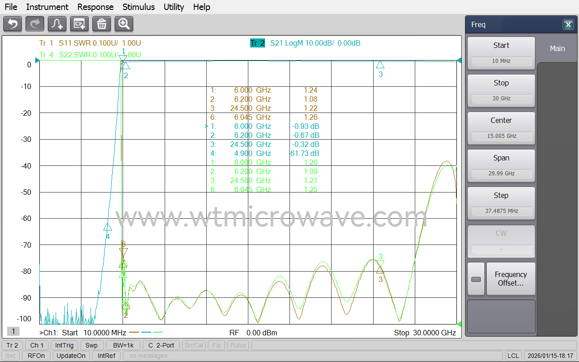The height and width of the screenshot is (362, 579).
Task: Switch to the Main tab
Action: click(x=557, y=48)
